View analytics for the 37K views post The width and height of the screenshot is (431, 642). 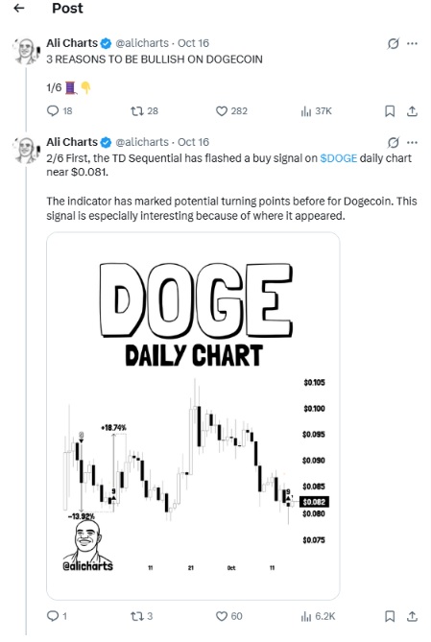tap(316, 111)
